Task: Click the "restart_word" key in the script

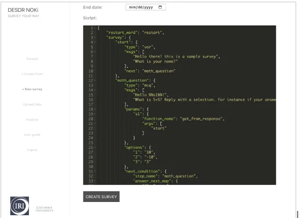Action: point(122,33)
